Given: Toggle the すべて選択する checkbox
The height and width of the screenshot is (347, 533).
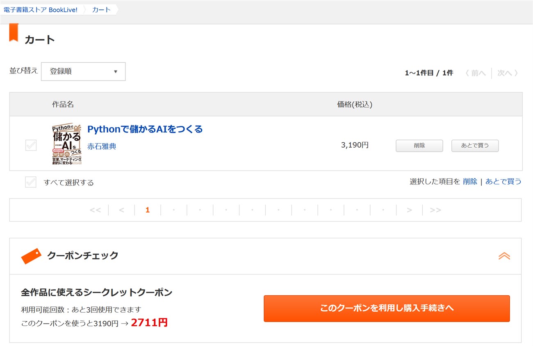Looking at the screenshot, I should (x=31, y=182).
